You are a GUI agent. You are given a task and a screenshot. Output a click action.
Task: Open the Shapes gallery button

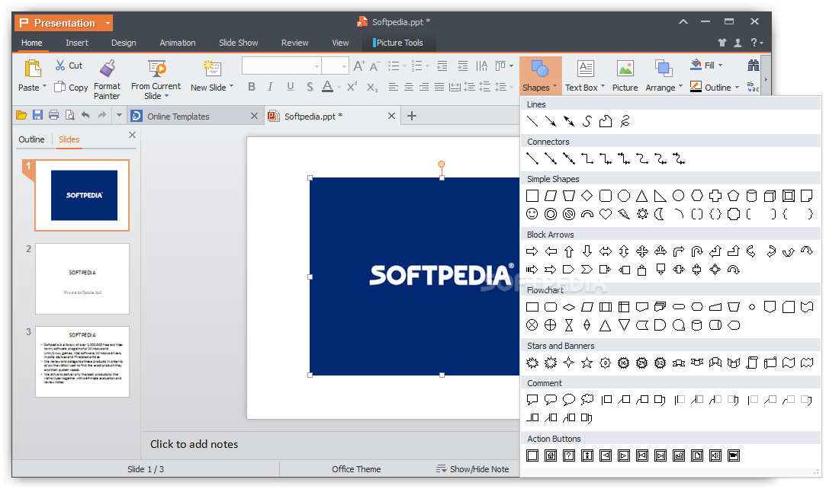coord(540,75)
